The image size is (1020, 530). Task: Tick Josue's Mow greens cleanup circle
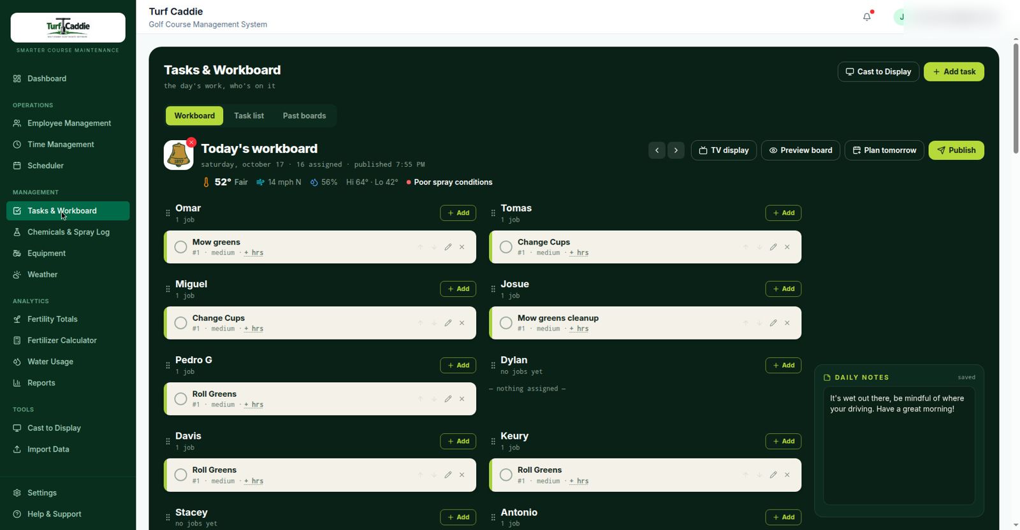[506, 323]
